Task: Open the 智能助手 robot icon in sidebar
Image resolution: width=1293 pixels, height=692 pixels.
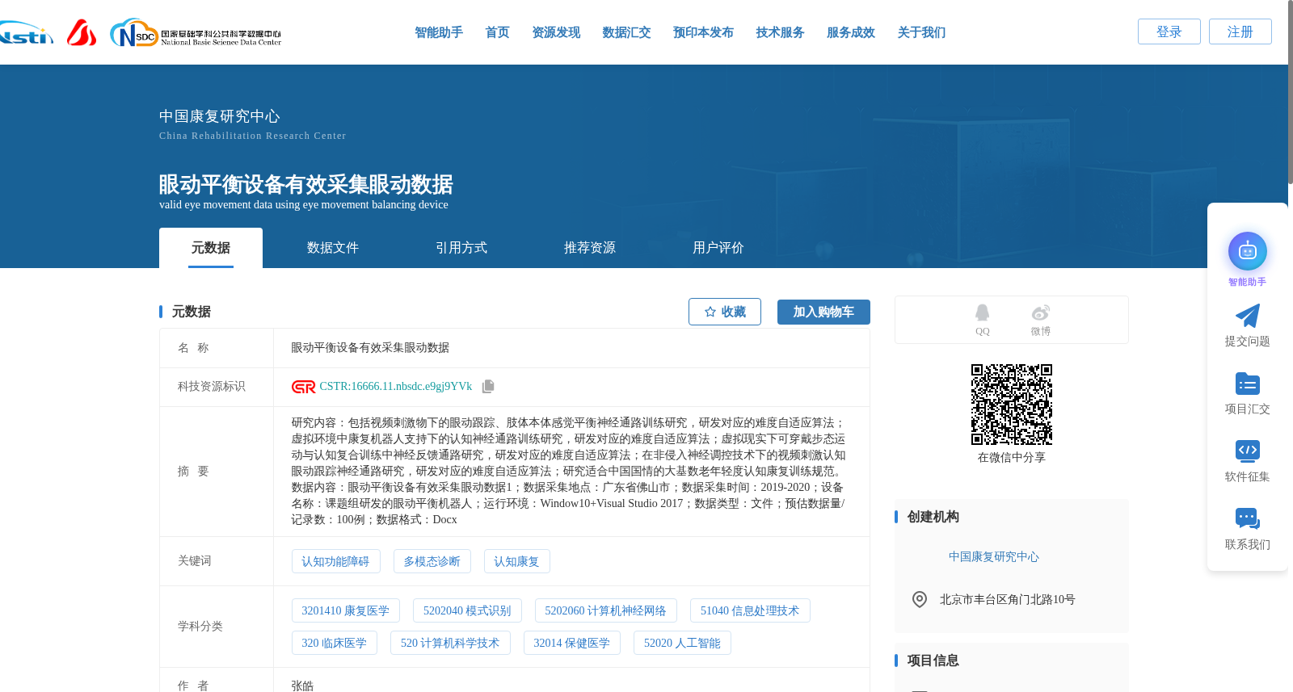Action: click(1247, 251)
